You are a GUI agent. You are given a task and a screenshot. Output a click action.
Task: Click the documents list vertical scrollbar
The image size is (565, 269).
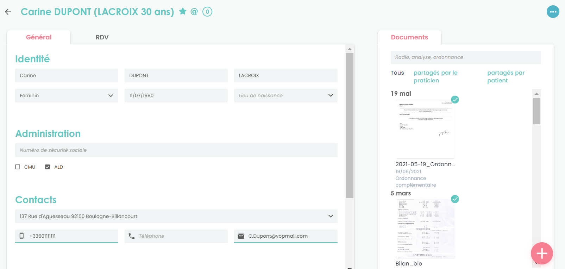536,111
